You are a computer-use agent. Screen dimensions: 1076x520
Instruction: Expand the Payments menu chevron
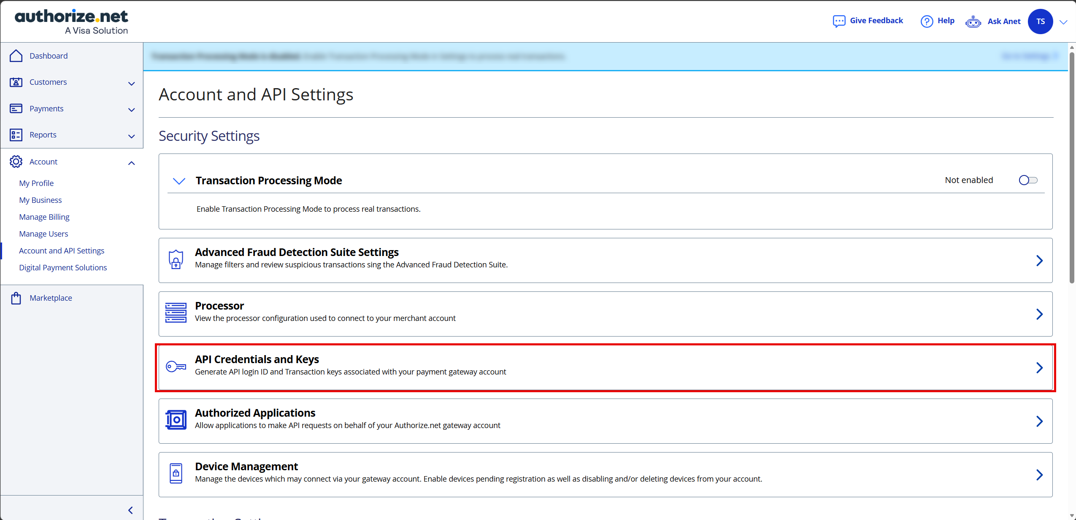pos(132,110)
